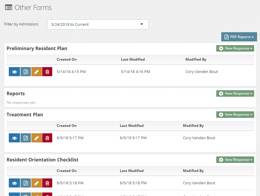
Task: Add New Response to Resident Orientation Checklist
Action: tap(235, 160)
